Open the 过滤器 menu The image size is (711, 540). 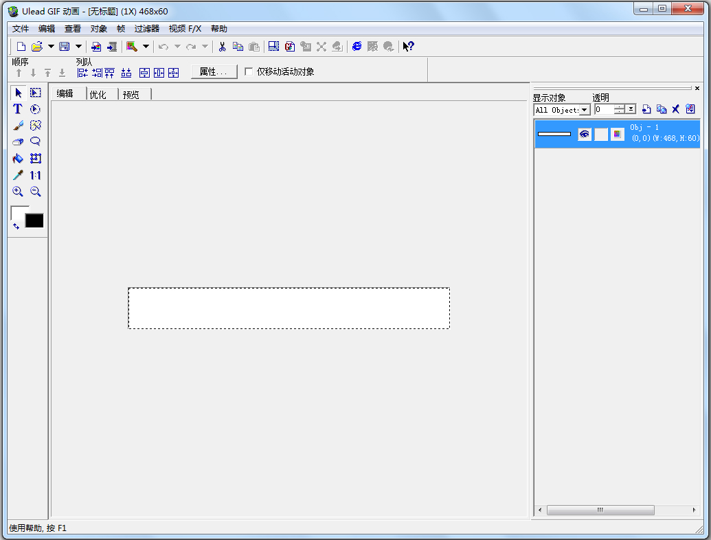point(147,29)
